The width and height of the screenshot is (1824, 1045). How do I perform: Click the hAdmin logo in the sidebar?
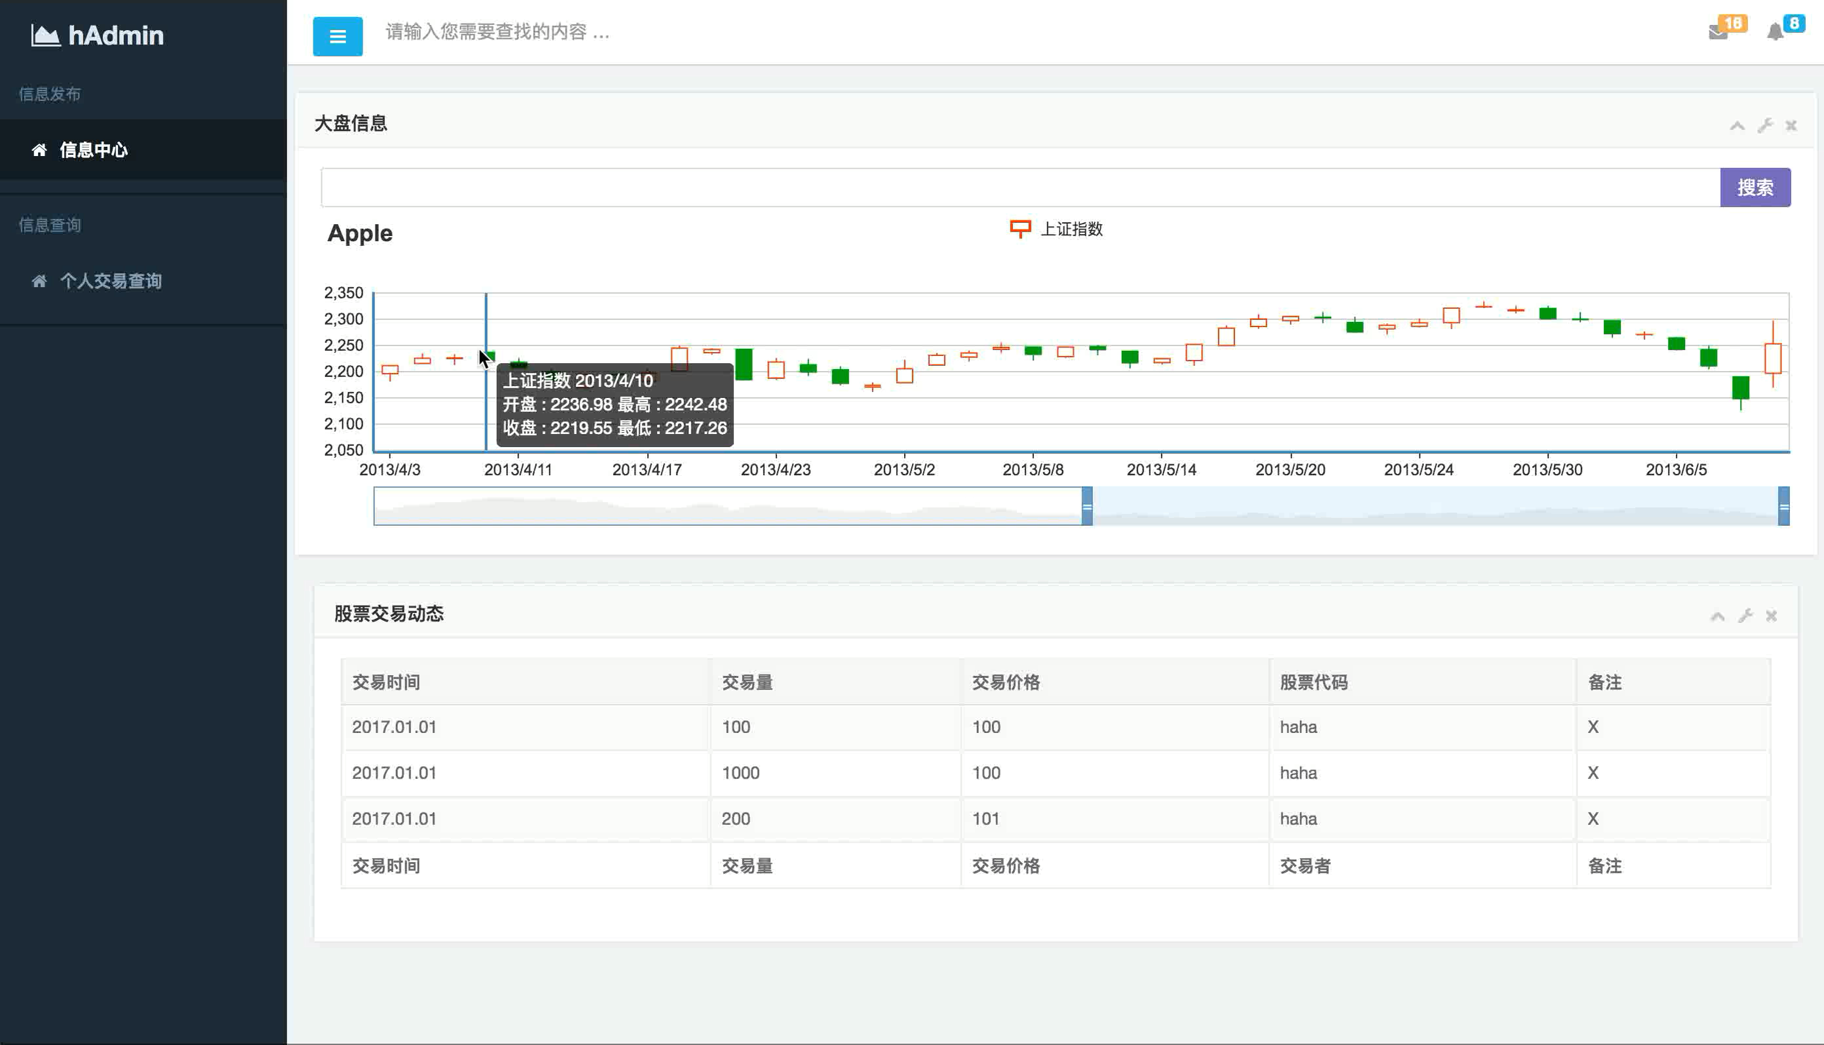[x=98, y=35]
